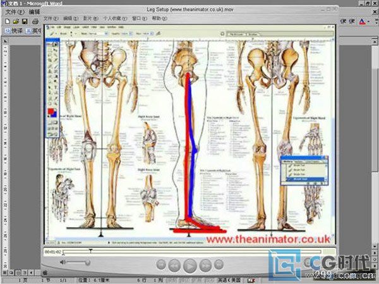Viewport: 379px width, 284px height.
Task: Click the skip to start button
Action: 160,264
